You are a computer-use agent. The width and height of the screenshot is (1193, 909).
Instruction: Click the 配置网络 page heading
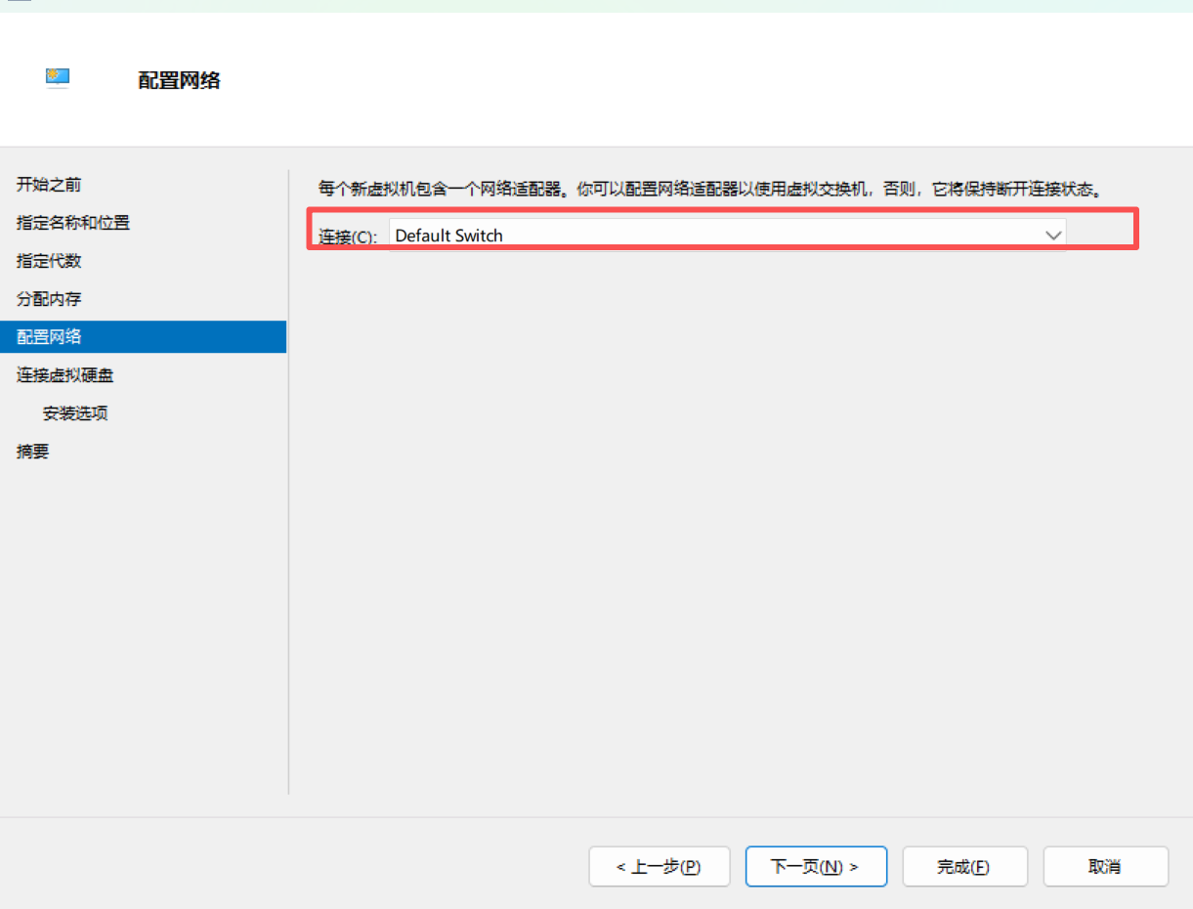point(179,80)
